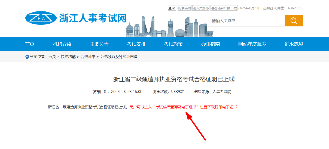
Task: Download the 适老化客户端 client
Action: 224,8
